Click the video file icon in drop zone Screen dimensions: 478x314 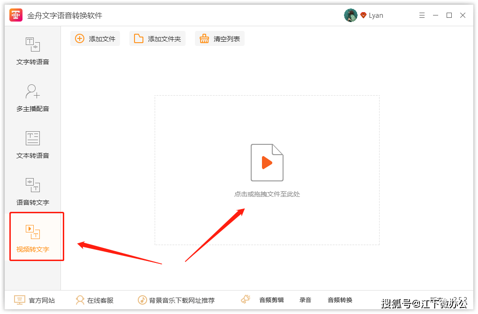pyautogui.click(x=267, y=163)
